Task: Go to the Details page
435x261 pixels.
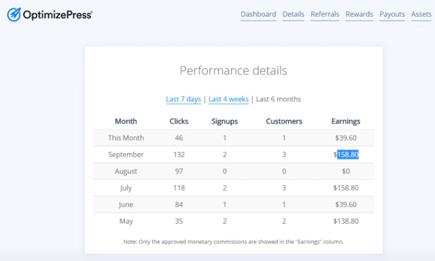Action: tap(293, 14)
